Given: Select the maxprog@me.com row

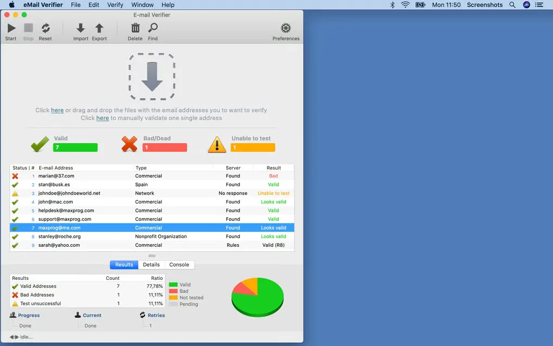Looking at the screenshot, I should pos(152,228).
